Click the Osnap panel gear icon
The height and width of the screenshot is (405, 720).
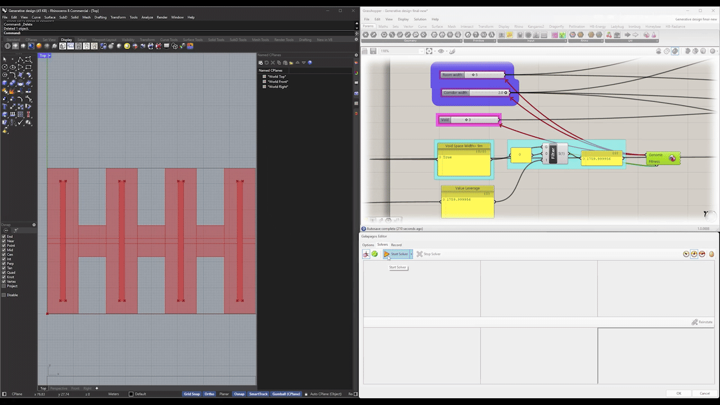coord(34,225)
